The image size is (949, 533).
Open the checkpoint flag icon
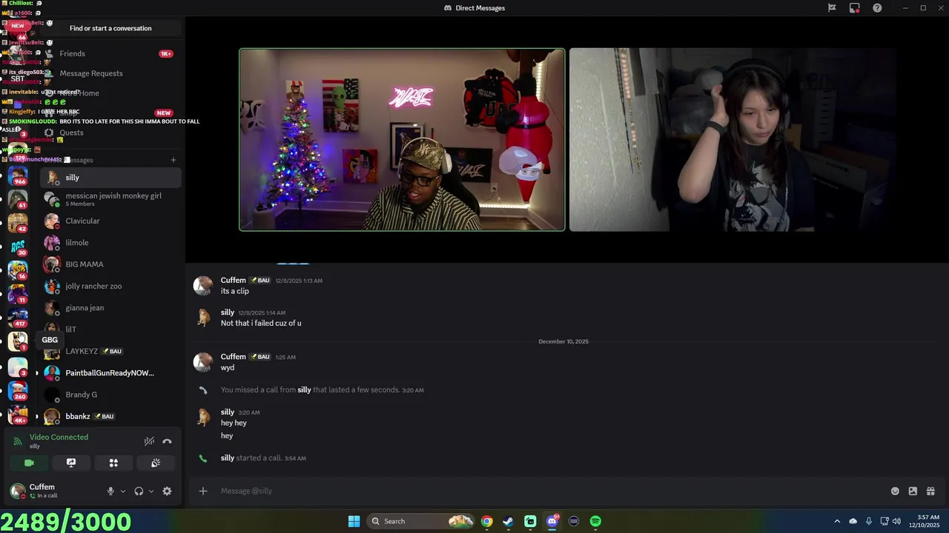pyautogui.click(x=832, y=8)
